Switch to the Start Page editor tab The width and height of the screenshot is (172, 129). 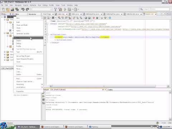coord(48,14)
